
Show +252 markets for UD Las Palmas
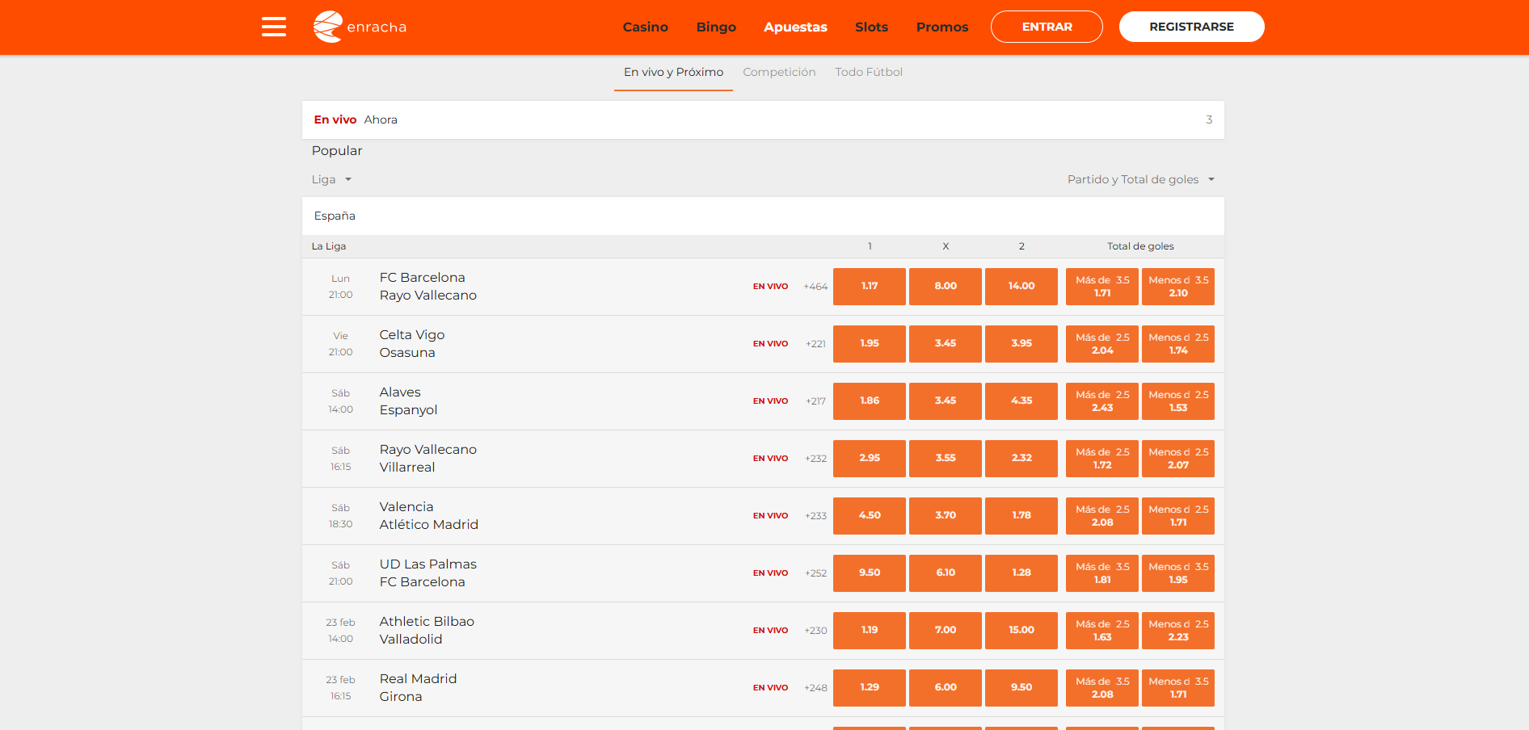click(815, 573)
